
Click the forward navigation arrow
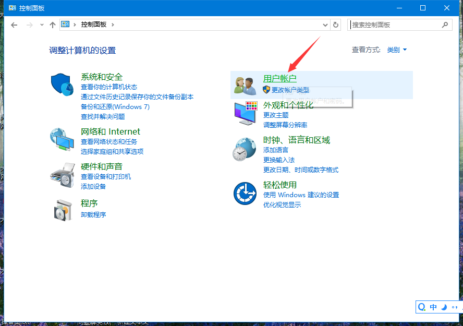pos(29,25)
